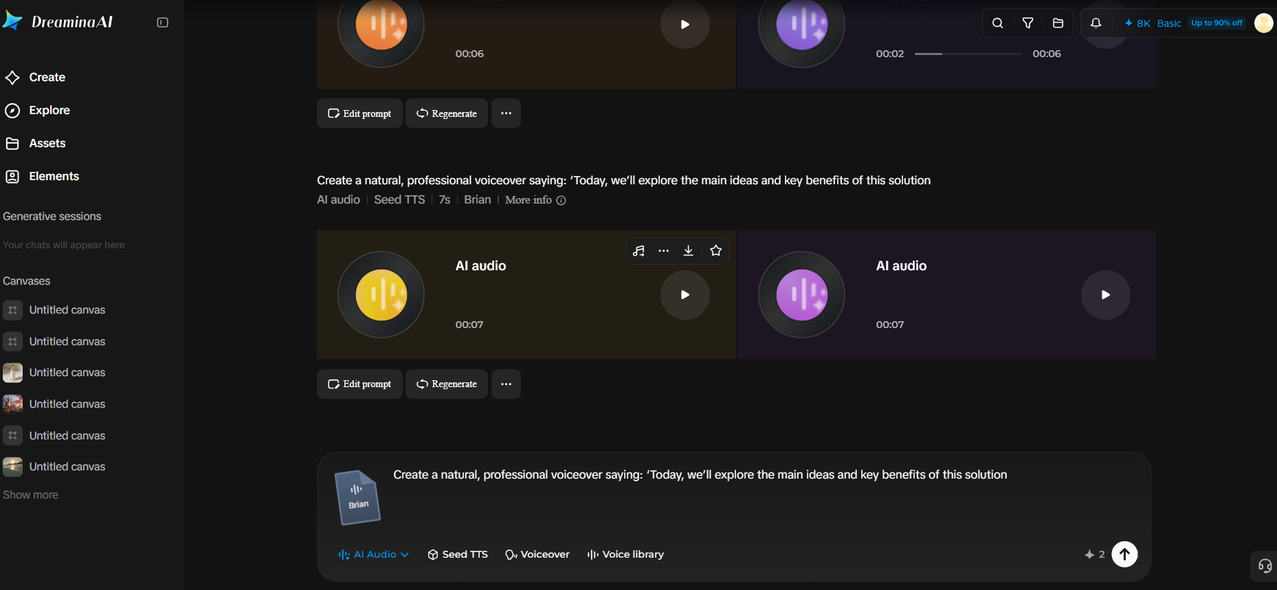
Task: Click the Basic plan label
Action: (x=1169, y=23)
